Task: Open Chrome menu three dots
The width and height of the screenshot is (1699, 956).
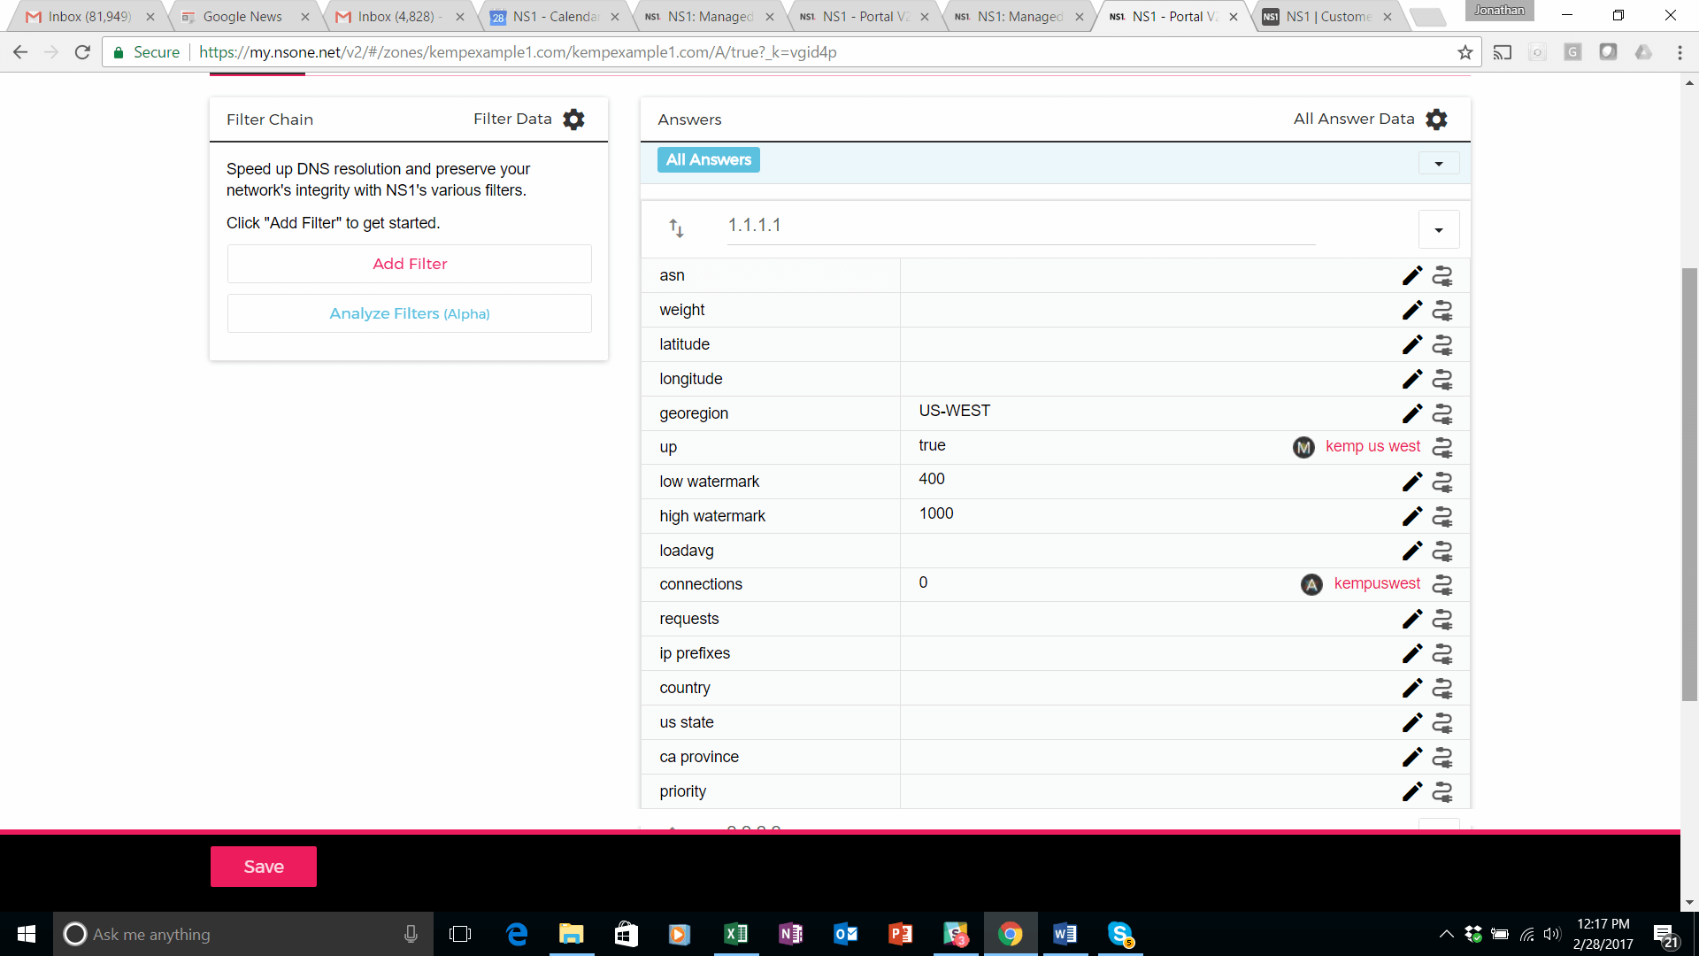Action: pos(1680,52)
